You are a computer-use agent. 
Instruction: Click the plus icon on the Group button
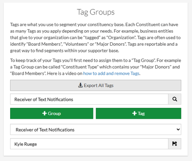point(44,113)
